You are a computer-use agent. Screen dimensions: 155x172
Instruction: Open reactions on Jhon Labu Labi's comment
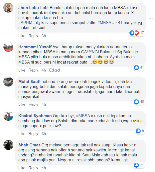point(137,33)
